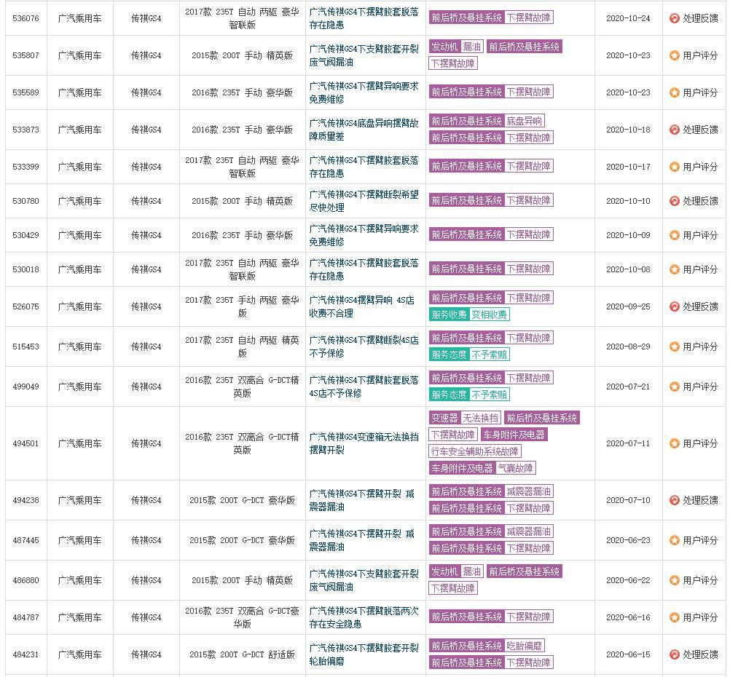Click the '行车安全辅助系统故障' tag

point(475,451)
